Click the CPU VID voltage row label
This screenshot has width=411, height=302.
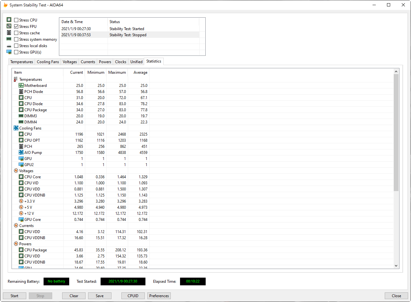[x=31, y=183]
